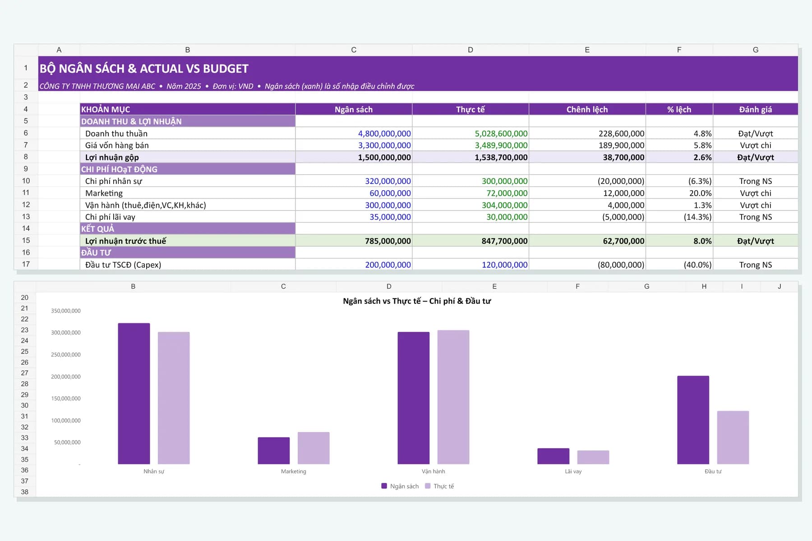Click the actual value 5,028,600,000

click(471, 133)
